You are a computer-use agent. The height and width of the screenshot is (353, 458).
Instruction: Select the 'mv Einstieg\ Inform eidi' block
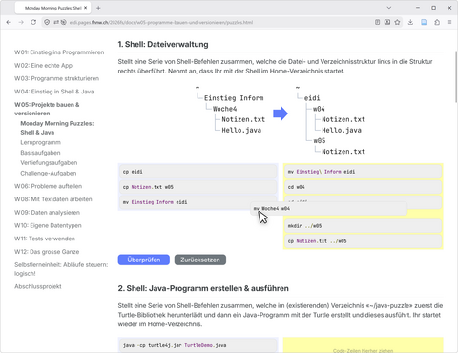click(x=363, y=172)
